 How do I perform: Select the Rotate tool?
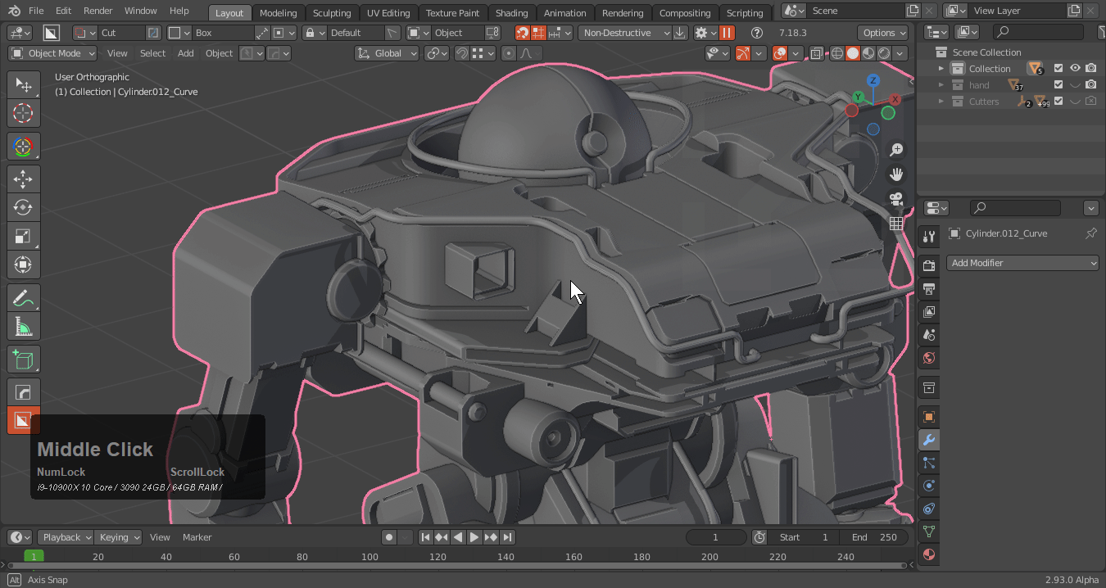(23, 208)
